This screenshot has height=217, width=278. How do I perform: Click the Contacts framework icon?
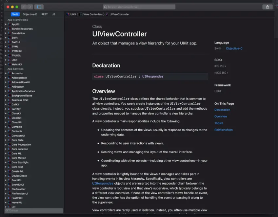[9, 131]
